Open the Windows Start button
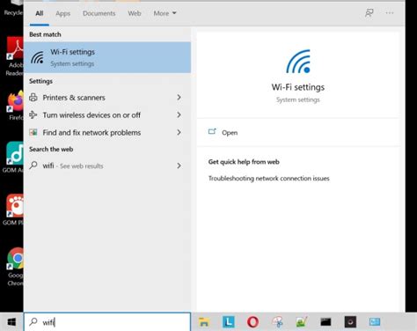Image resolution: width=417 pixels, height=331 pixels. pyautogui.click(x=11, y=322)
